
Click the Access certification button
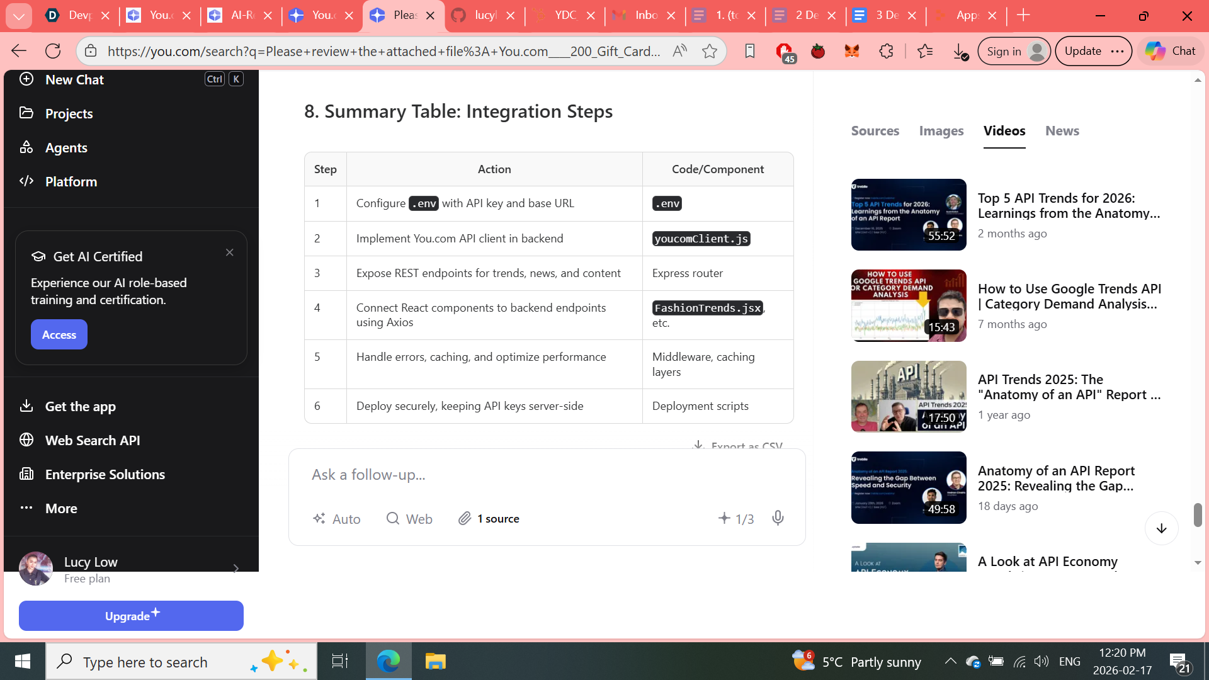click(x=59, y=334)
